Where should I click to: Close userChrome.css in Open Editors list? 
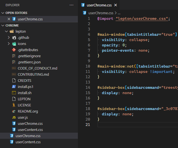pyautogui.click(x=9, y=19)
